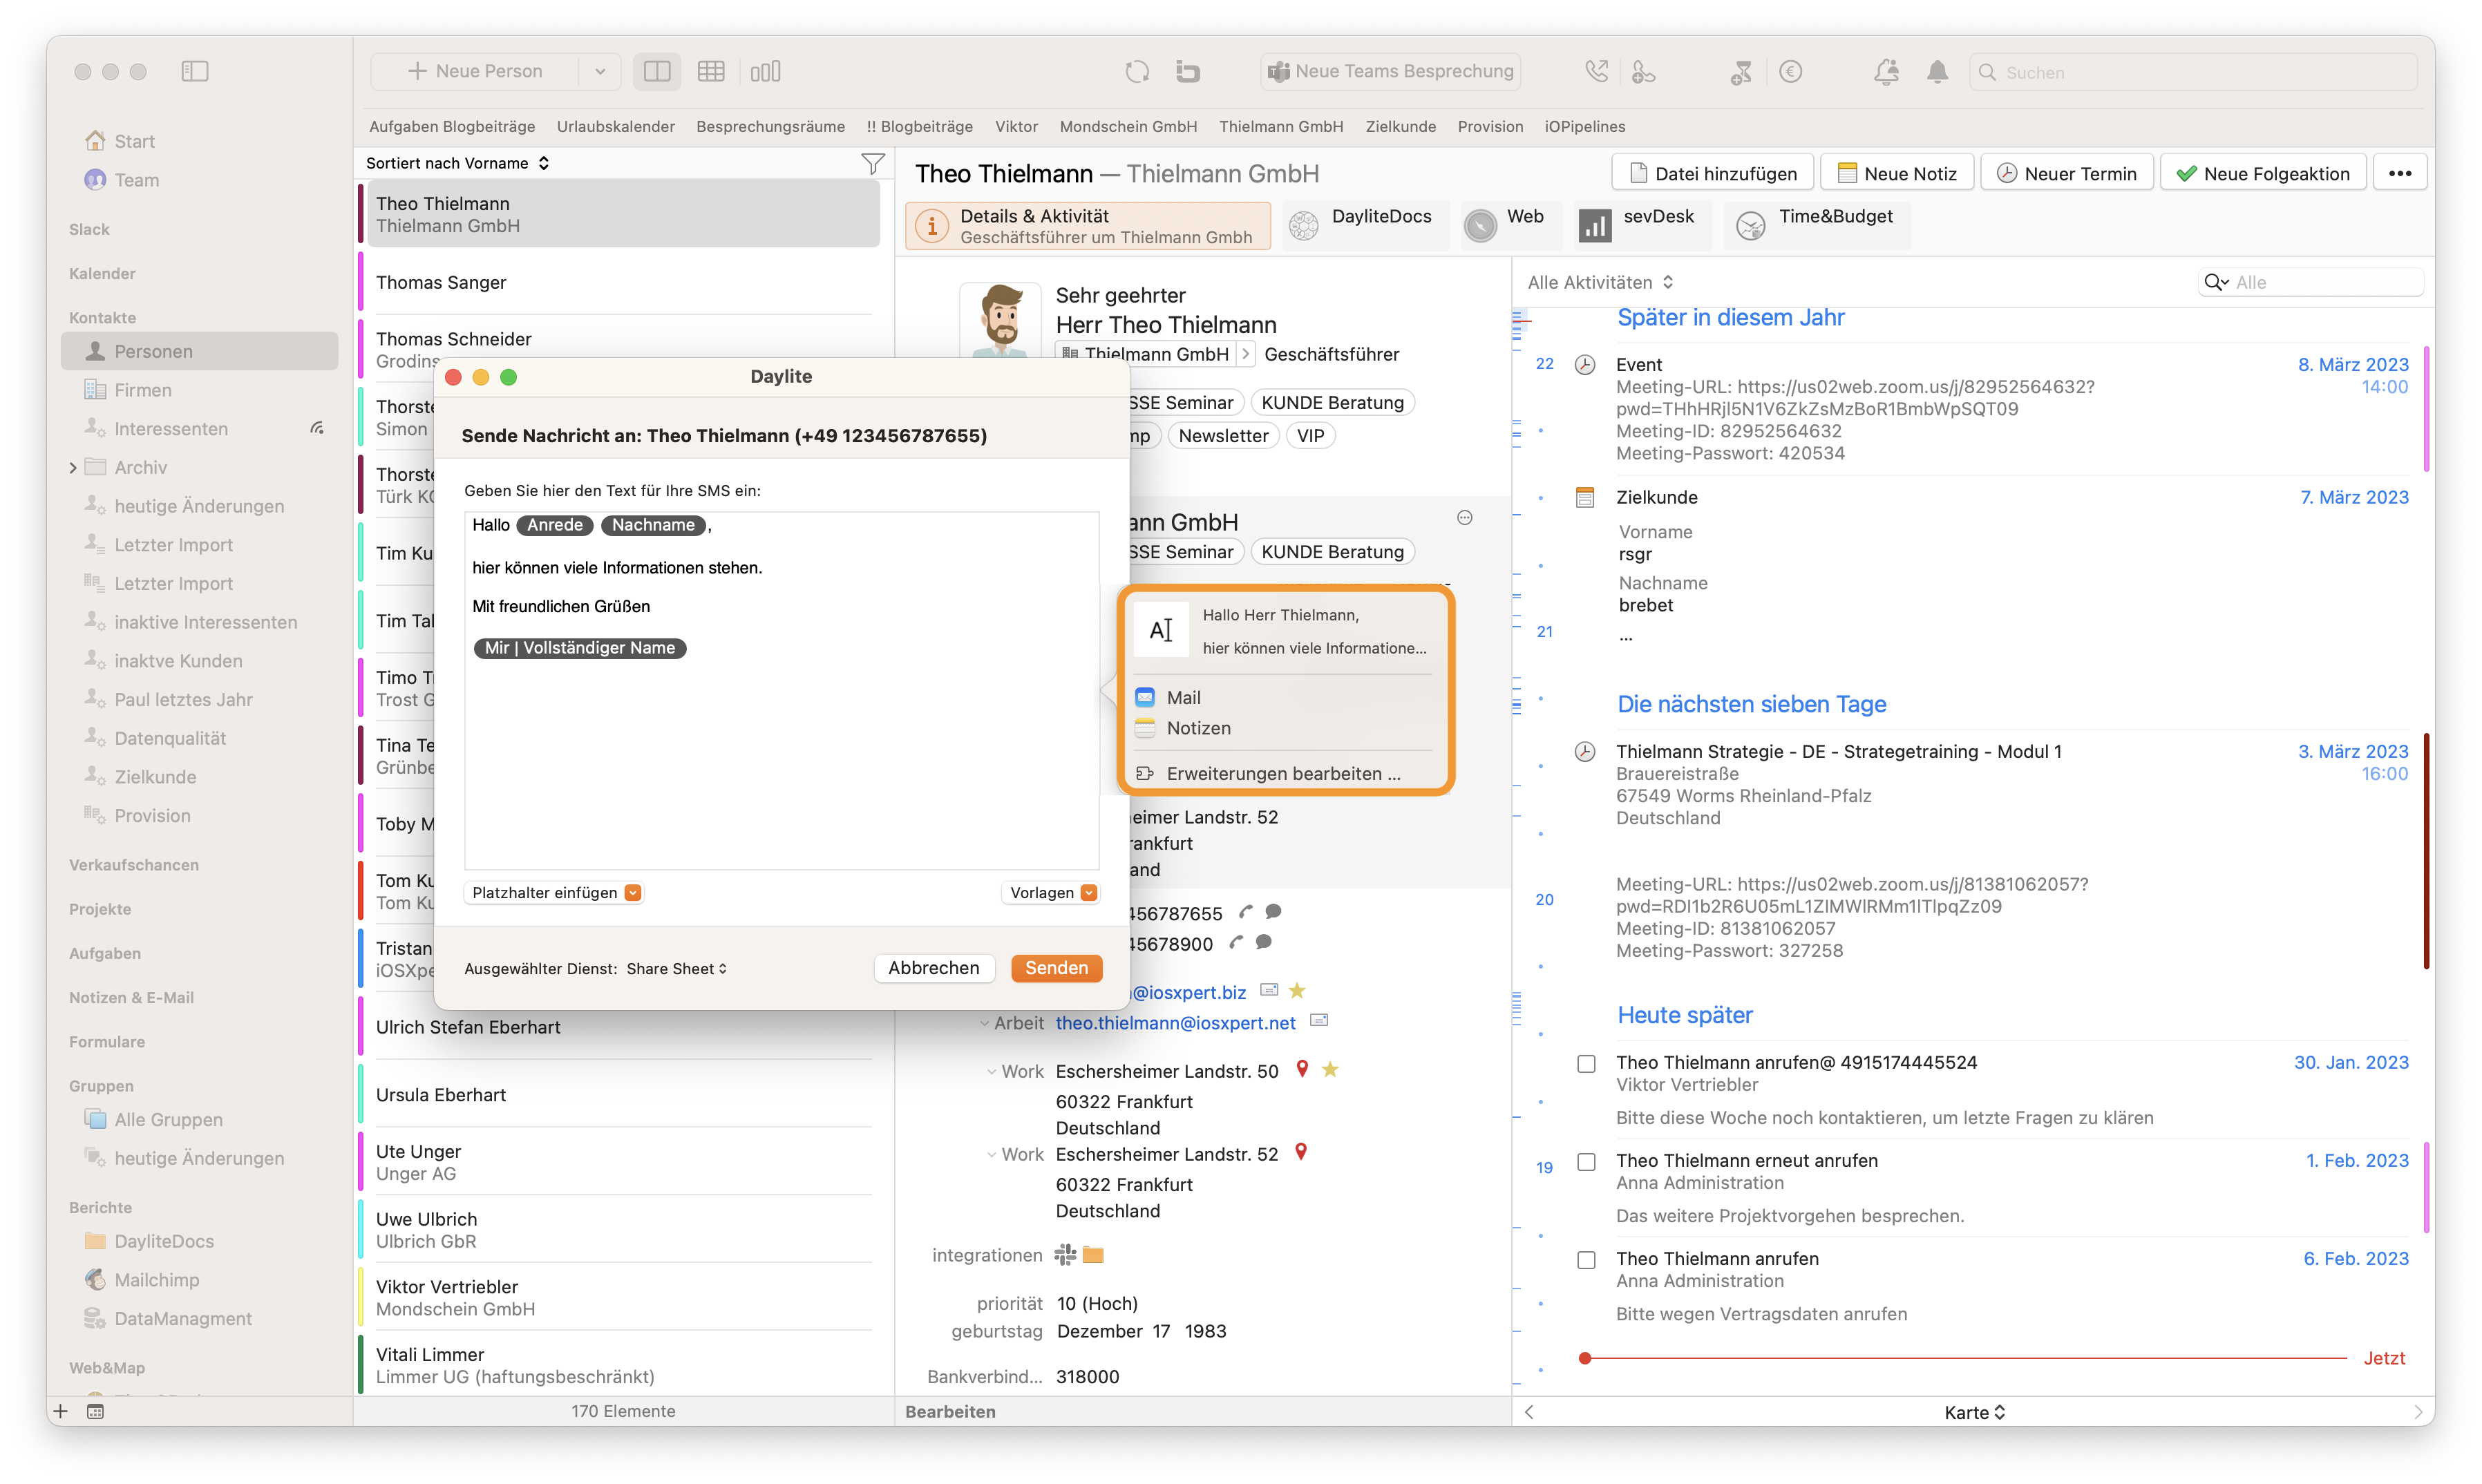Open DayliteDocs panel icon

[x=1303, y=226]
